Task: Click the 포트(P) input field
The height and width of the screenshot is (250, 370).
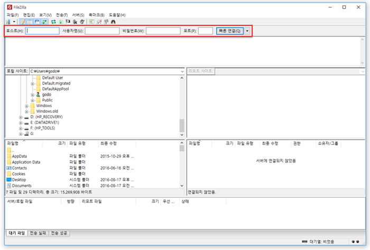Action: pos(206,31)
